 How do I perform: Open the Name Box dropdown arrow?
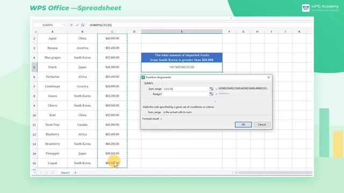(x=64, y=25)
